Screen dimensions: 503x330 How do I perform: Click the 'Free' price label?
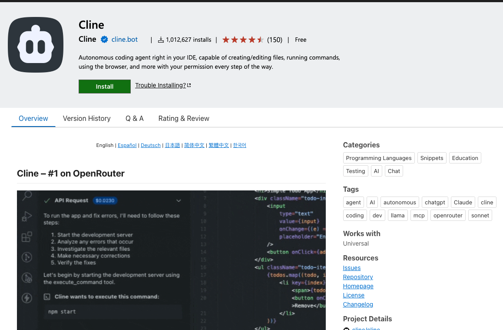(x=301, y=40)
